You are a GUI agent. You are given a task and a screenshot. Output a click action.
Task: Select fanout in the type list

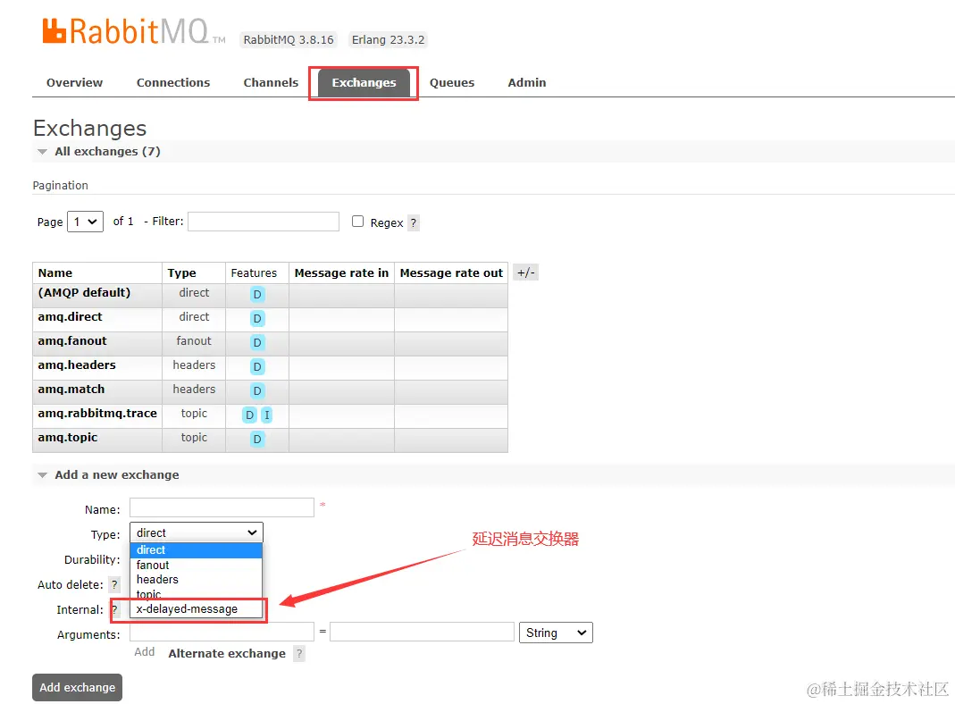[x=197, y=566]
